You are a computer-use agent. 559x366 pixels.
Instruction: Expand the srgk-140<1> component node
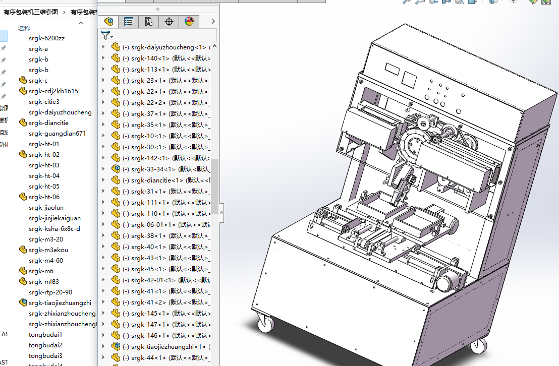103,58
